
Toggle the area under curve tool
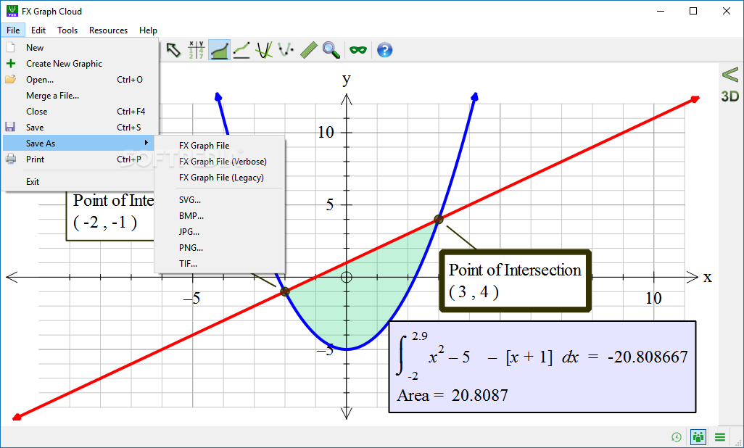(x=219, y=50)
